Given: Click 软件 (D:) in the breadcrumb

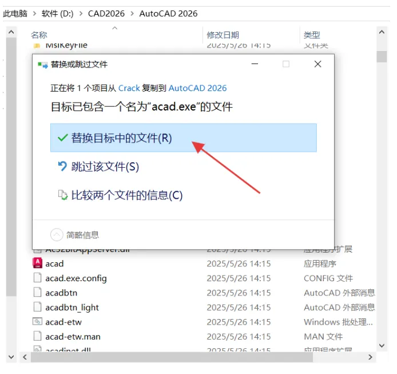Looking at the screenshot, I should pyautogui.click(x=57, y=13).
